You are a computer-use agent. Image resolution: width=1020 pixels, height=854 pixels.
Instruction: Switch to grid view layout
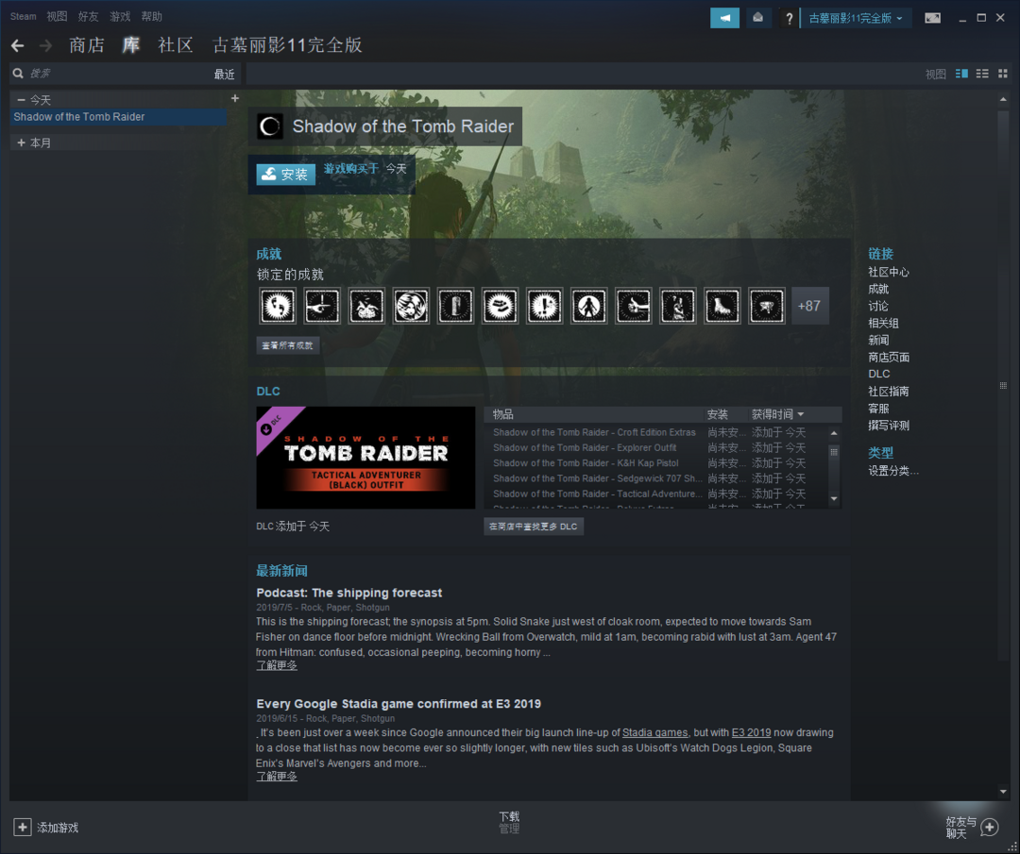pyautogui.click(x=1001, y=74)
